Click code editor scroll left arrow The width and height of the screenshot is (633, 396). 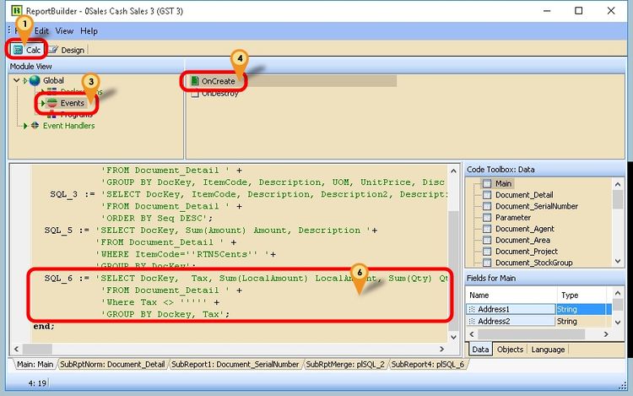pos(17,349)
